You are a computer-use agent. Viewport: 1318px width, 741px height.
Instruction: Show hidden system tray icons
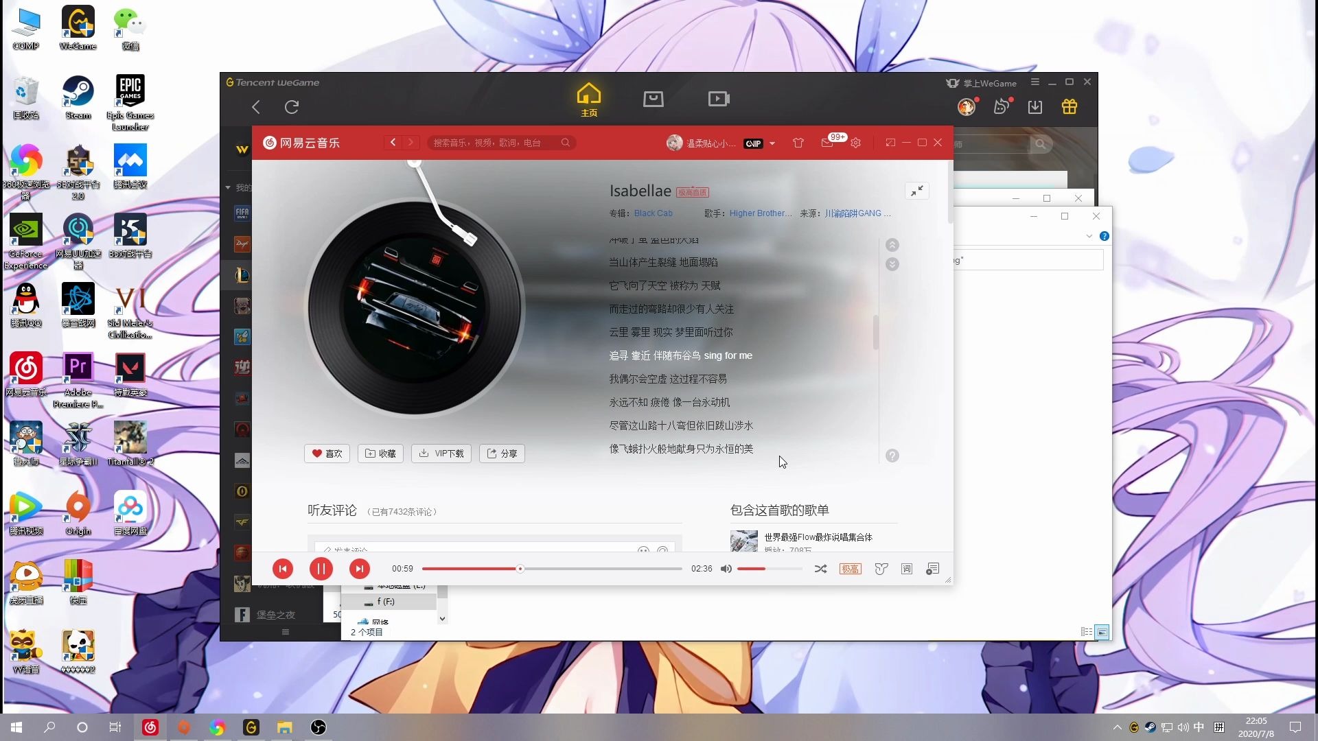1117,727
